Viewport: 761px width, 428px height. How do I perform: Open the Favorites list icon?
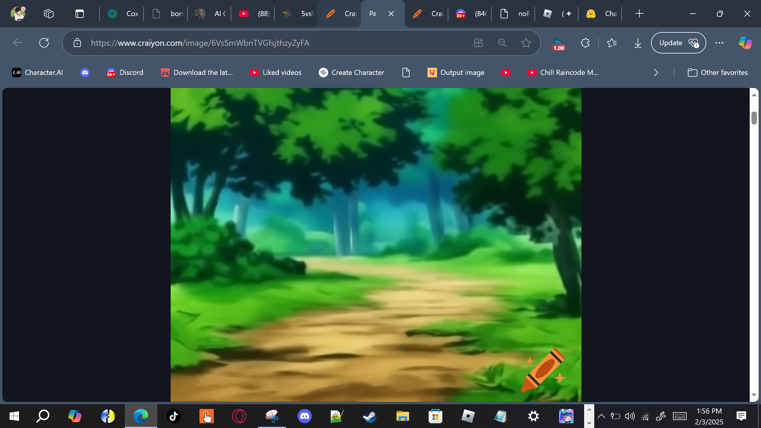click(612, 43)
